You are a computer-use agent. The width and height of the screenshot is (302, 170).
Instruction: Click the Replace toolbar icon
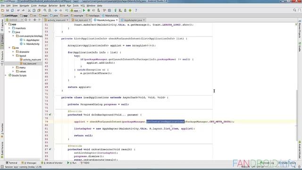tap(50, 10)
